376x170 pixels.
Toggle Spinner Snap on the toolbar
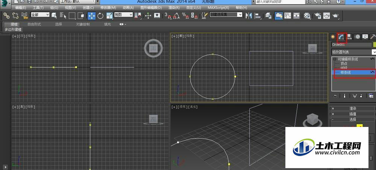(194, 16)
